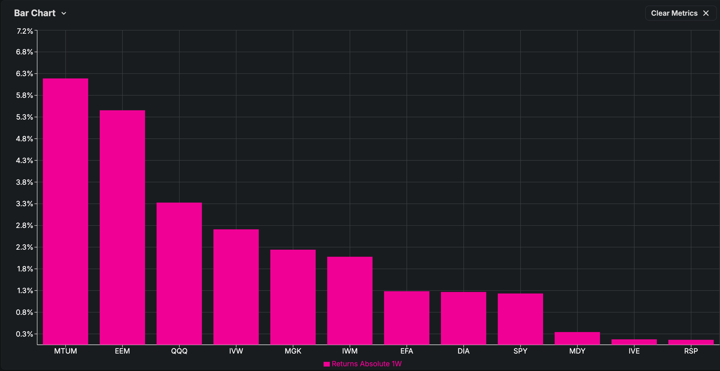This screenshot has width=720, height=371.
Task: Toggle the Returns Absolute 1W legend label
Action: 366,364
